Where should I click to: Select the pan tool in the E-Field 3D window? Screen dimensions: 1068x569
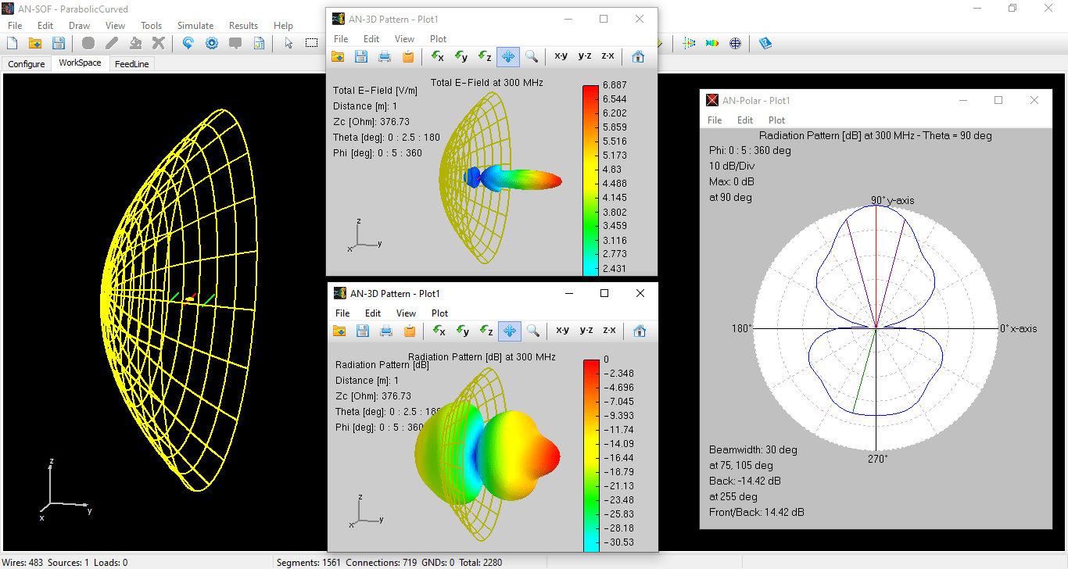point(509,56)
